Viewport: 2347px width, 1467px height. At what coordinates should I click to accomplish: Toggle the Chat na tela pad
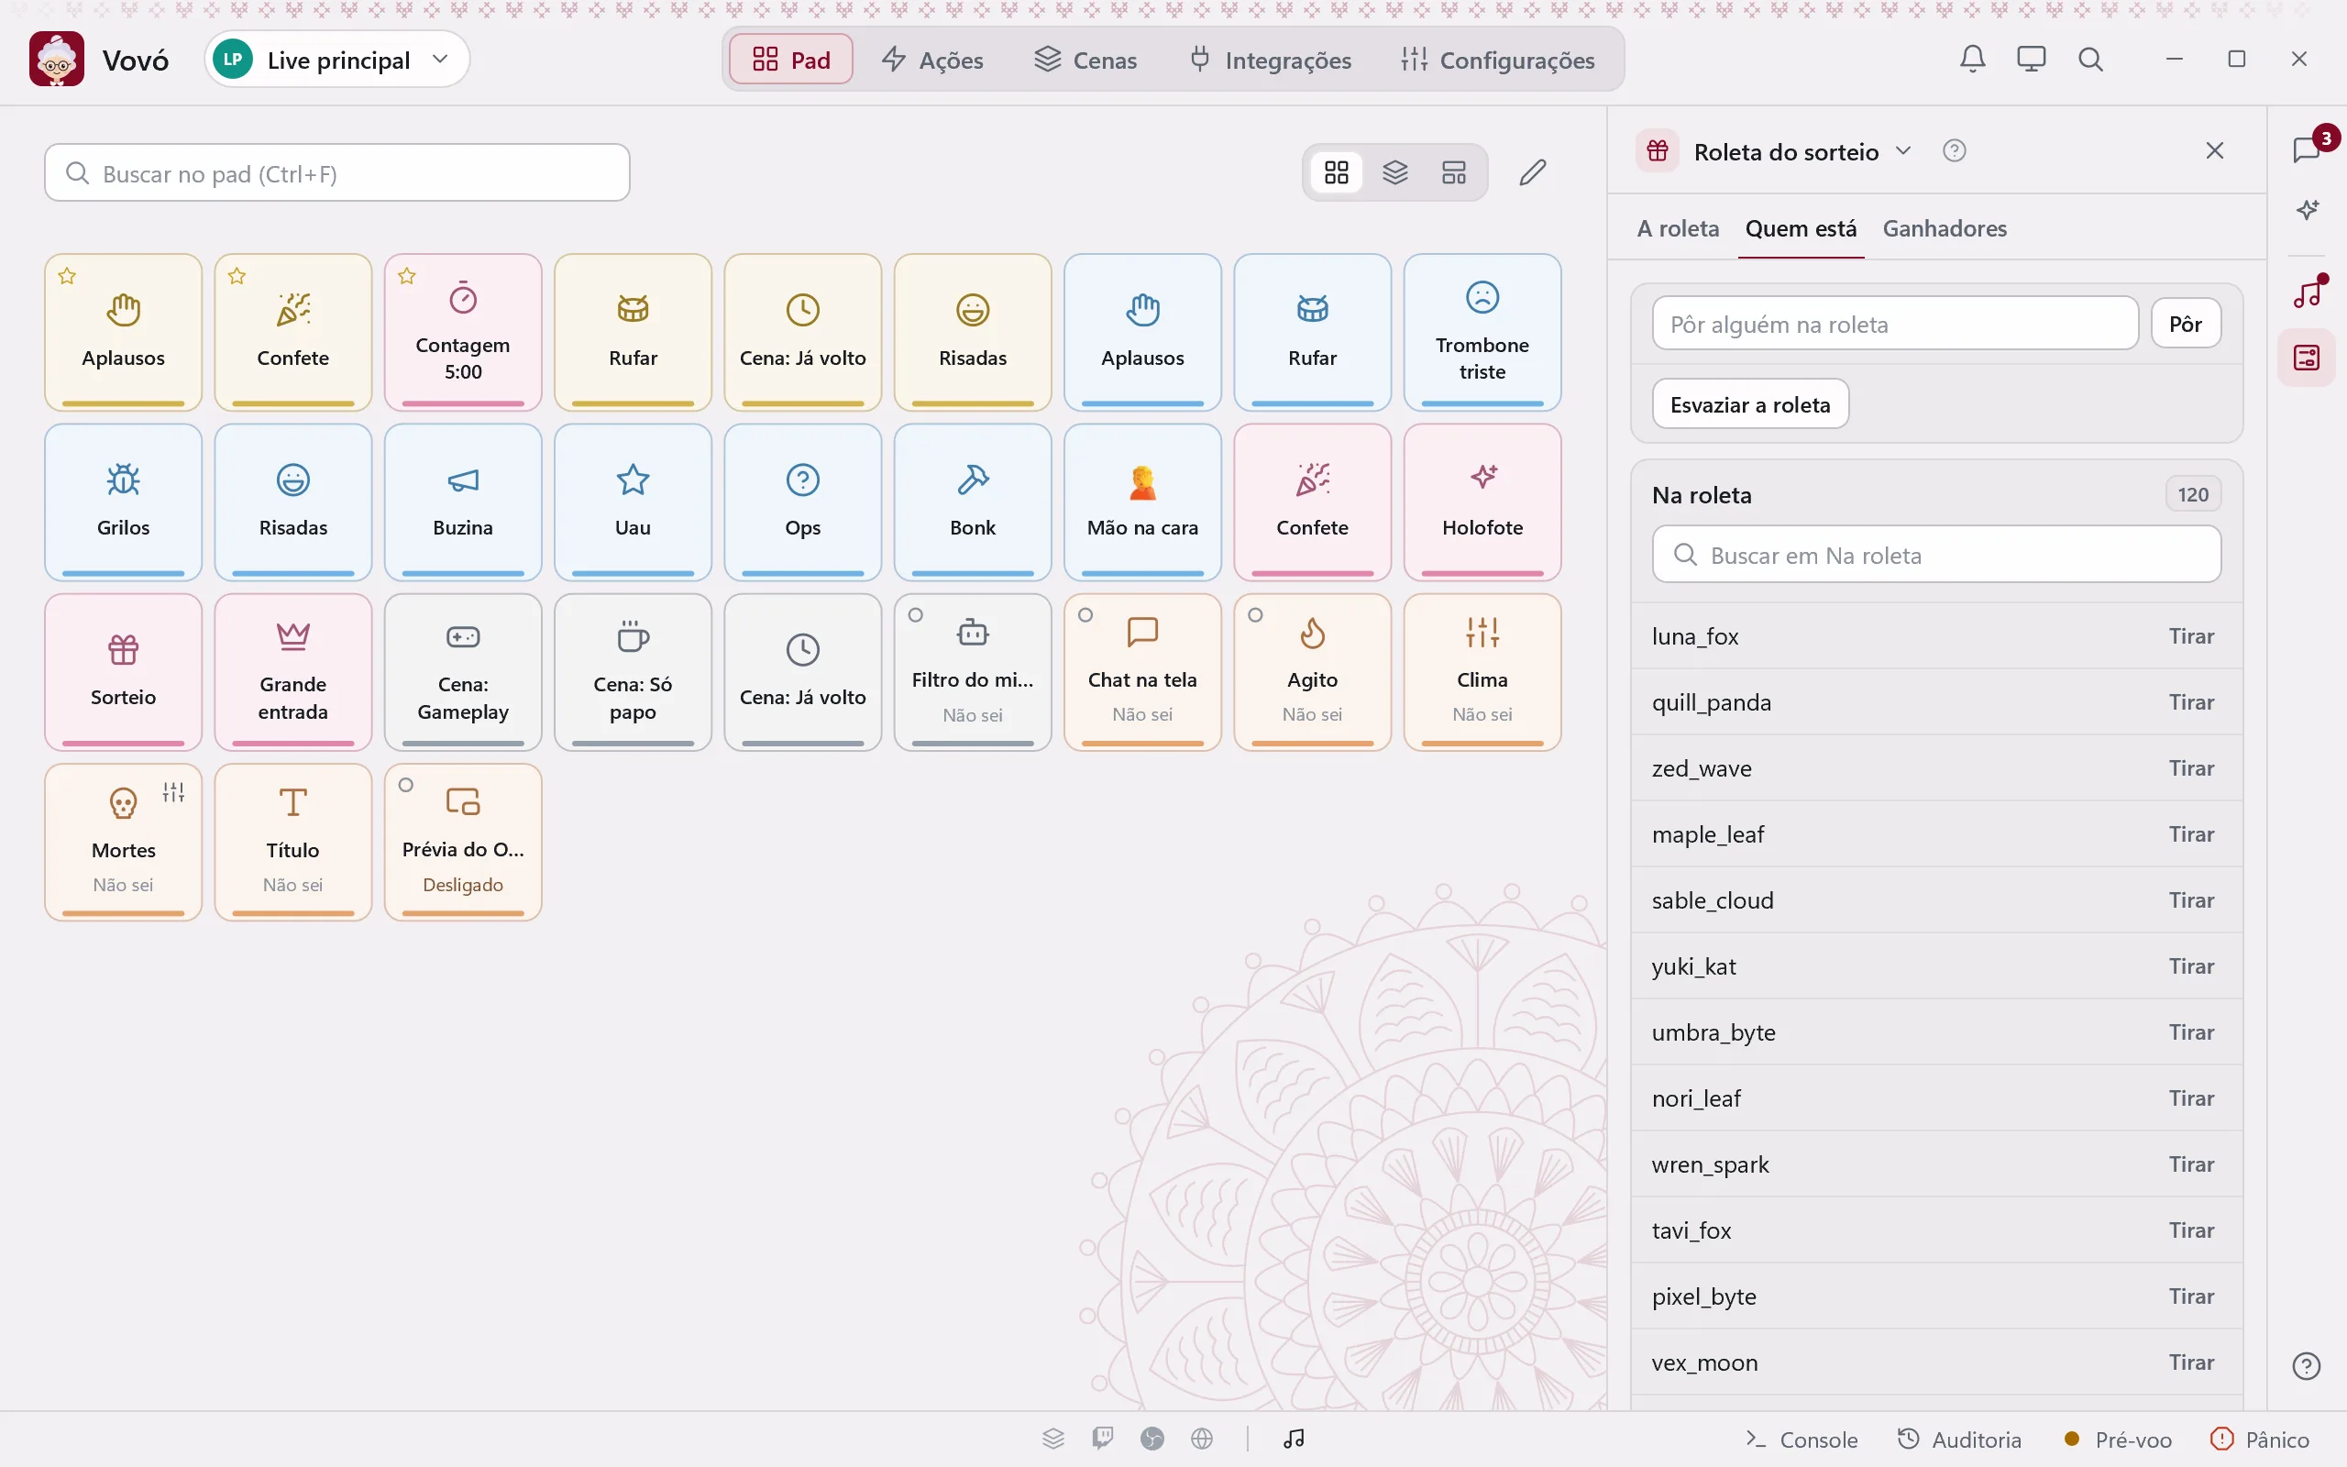[1142, 671]
